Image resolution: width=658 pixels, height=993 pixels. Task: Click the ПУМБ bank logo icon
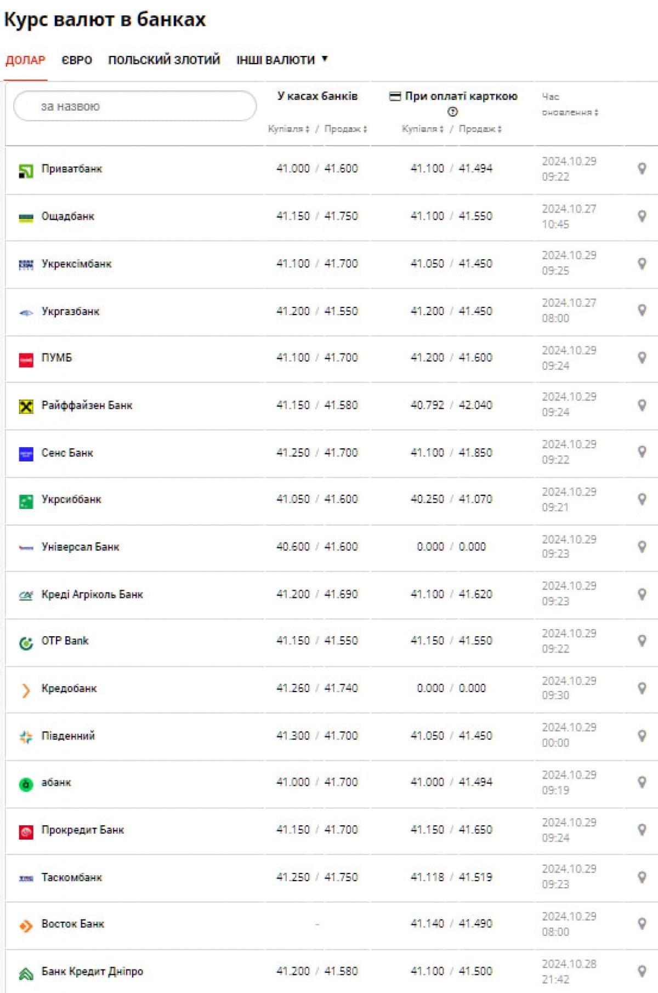coord(26,359)
